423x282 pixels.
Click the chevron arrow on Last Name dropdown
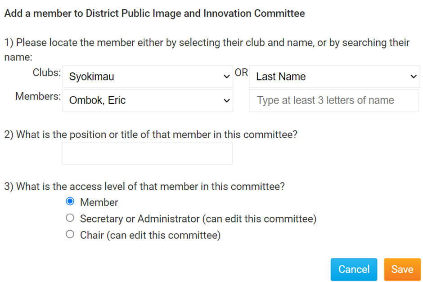[414, 77]
